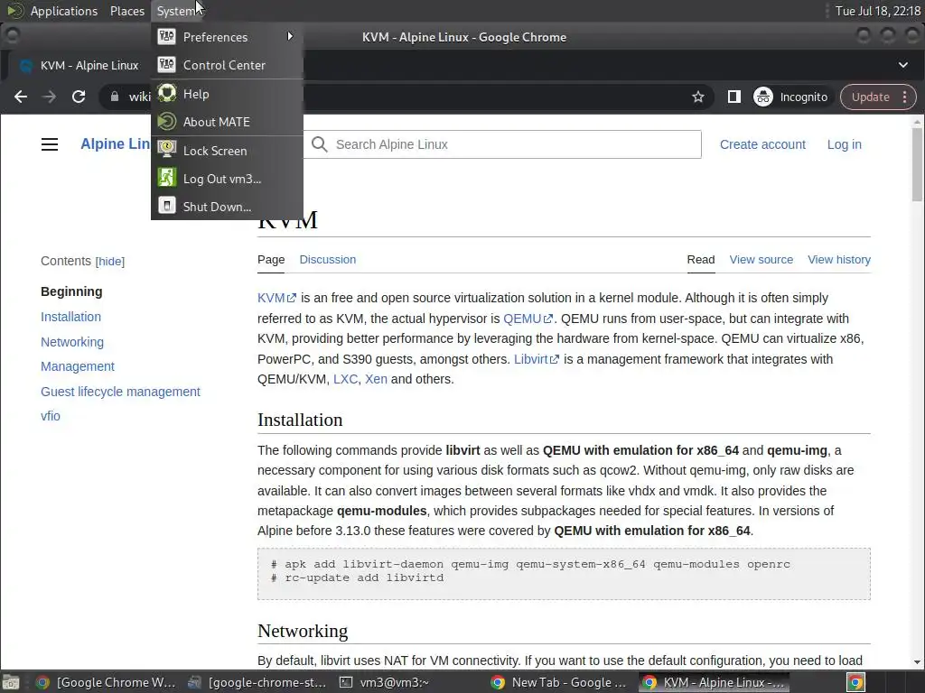Click the search magnifier icon
The width and height of the screenshot is (925, 693).
pos(319,144)
